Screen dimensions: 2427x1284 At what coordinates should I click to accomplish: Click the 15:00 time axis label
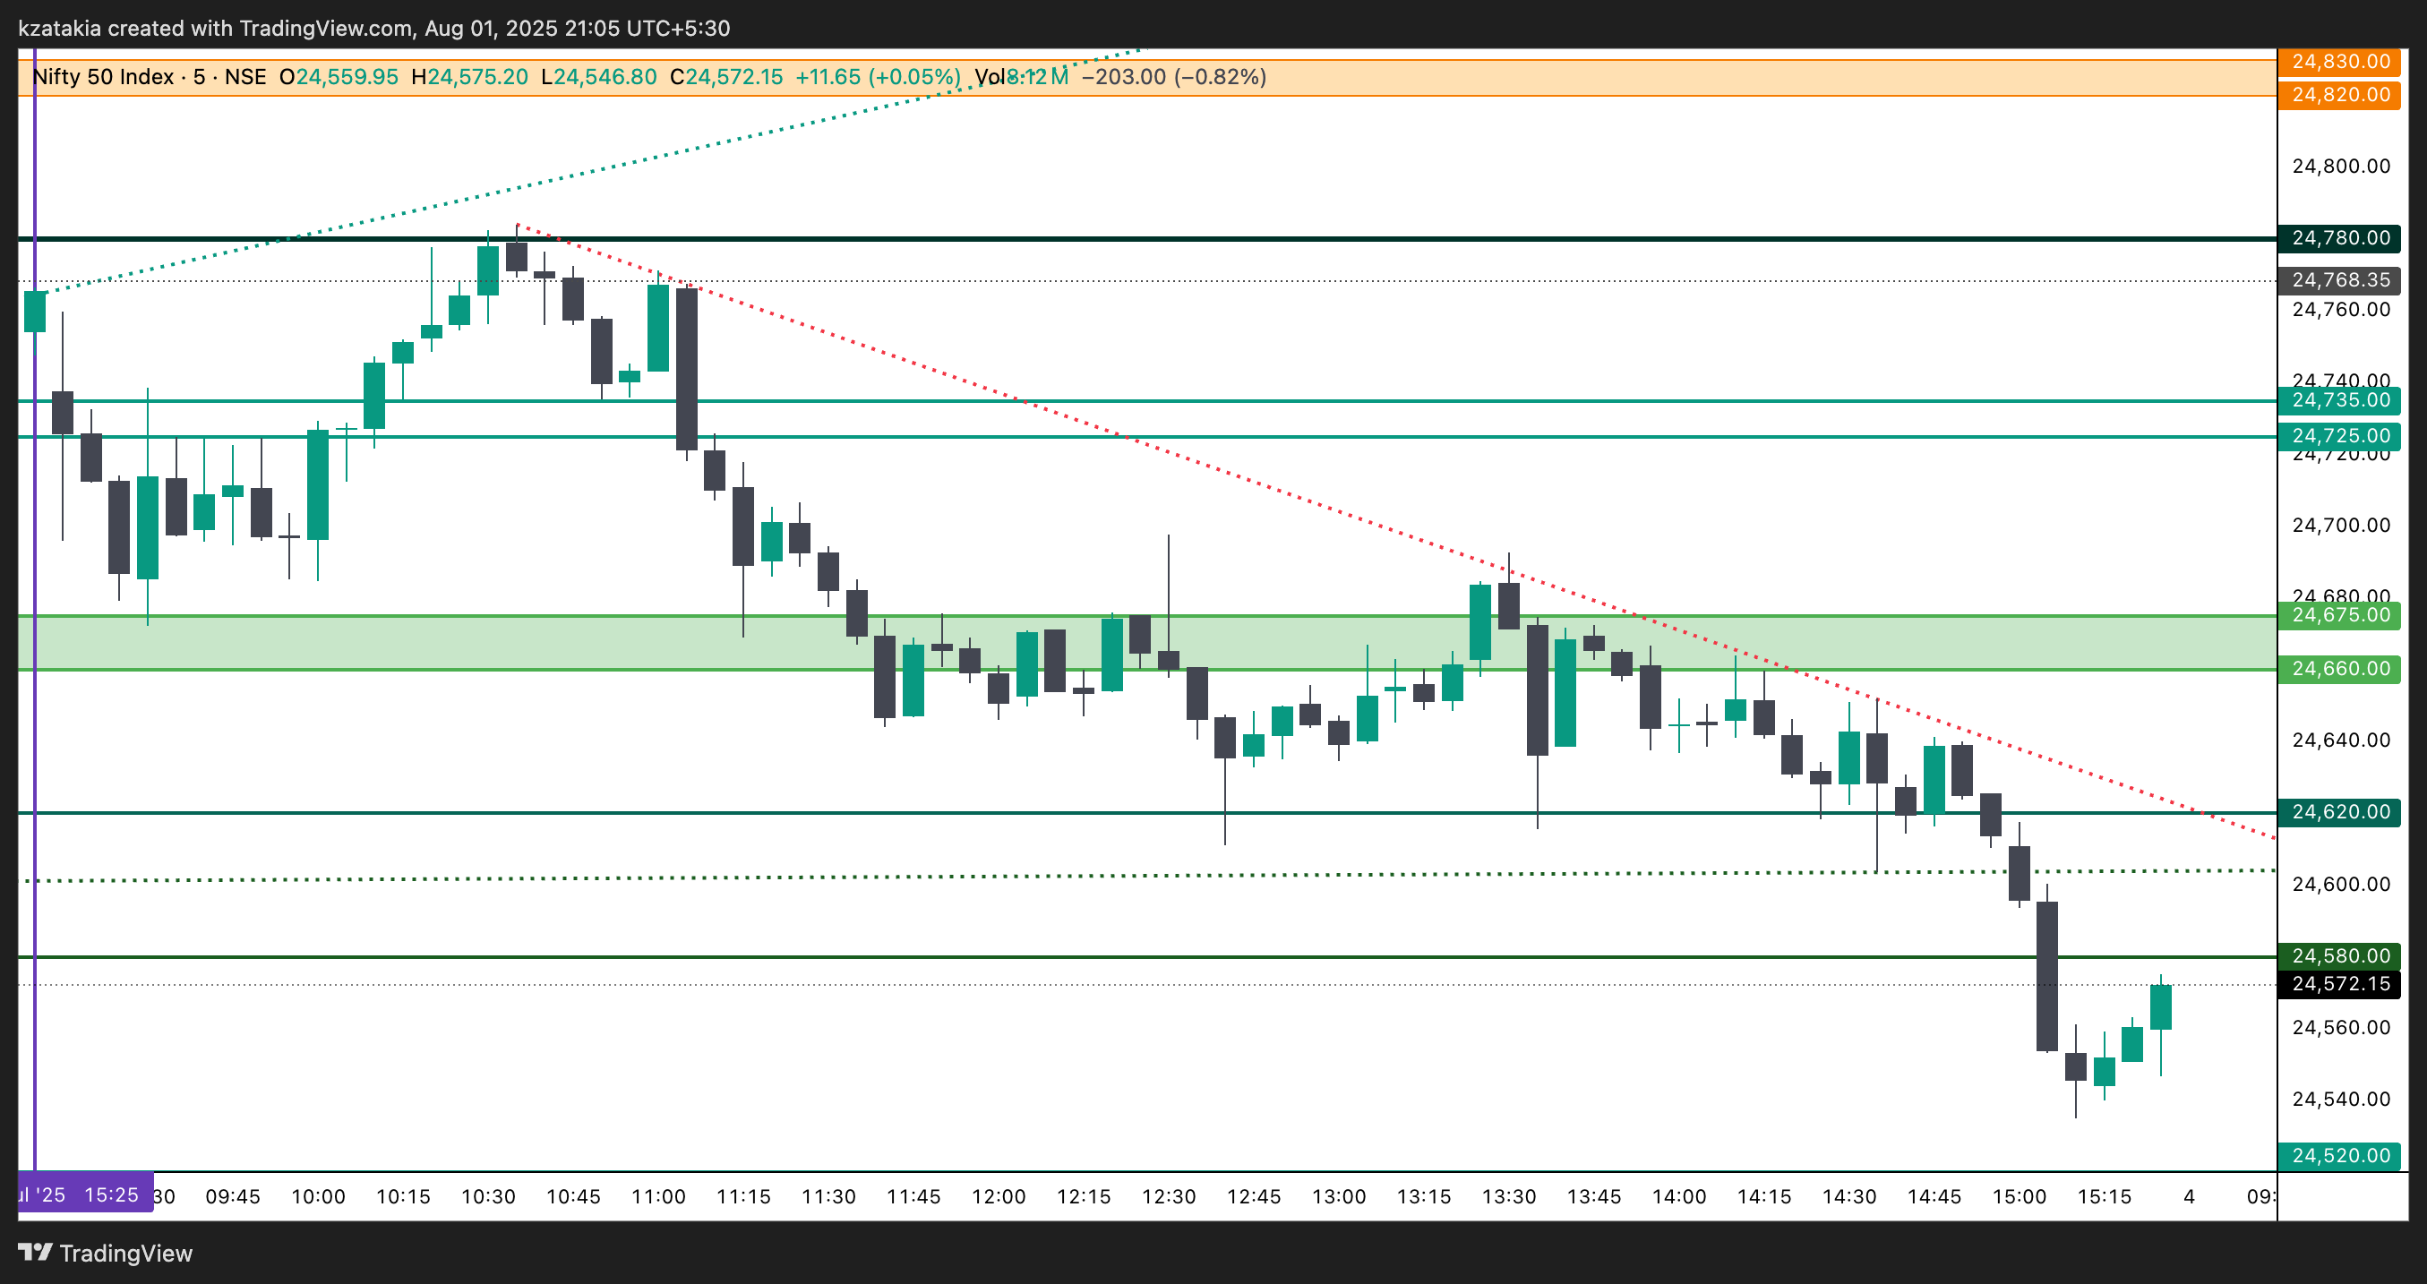tap(2019, 1196)
